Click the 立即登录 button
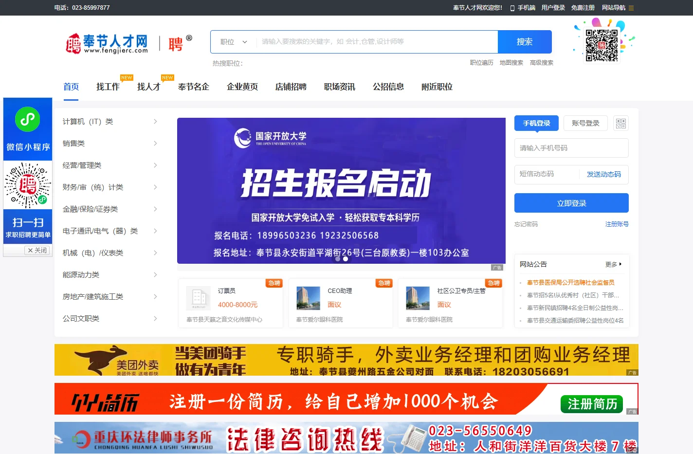The height and width of the screenshot is (454, 693). (571, 203)
